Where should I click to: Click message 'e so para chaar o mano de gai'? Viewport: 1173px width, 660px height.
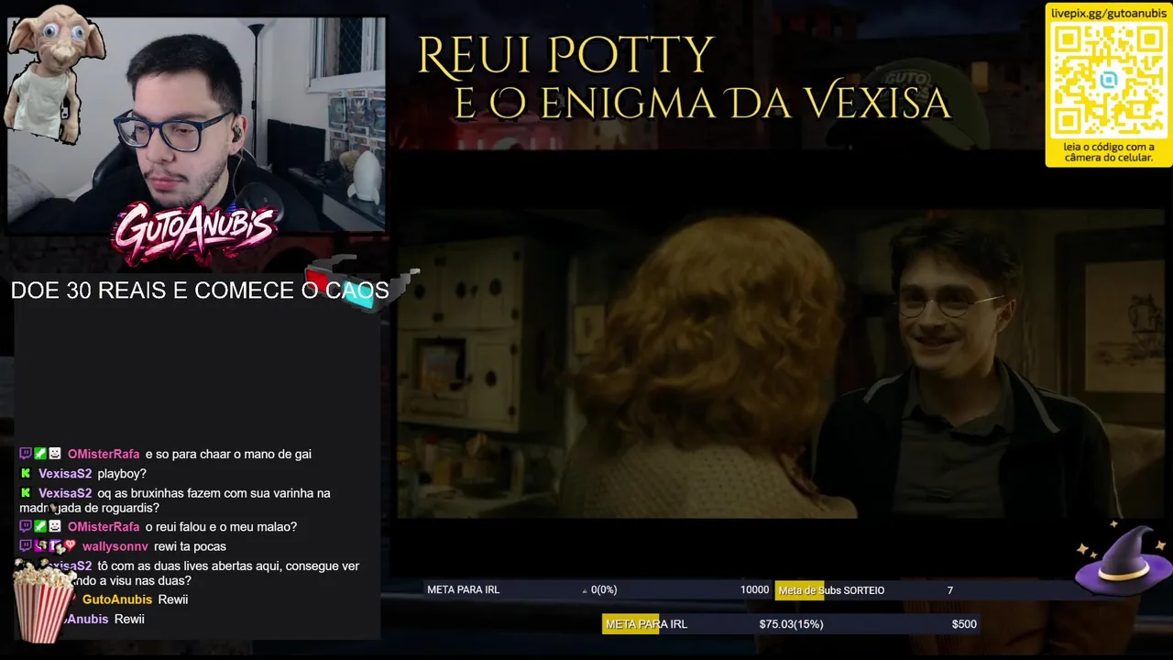pyautogui.click(x=228, y=454)
